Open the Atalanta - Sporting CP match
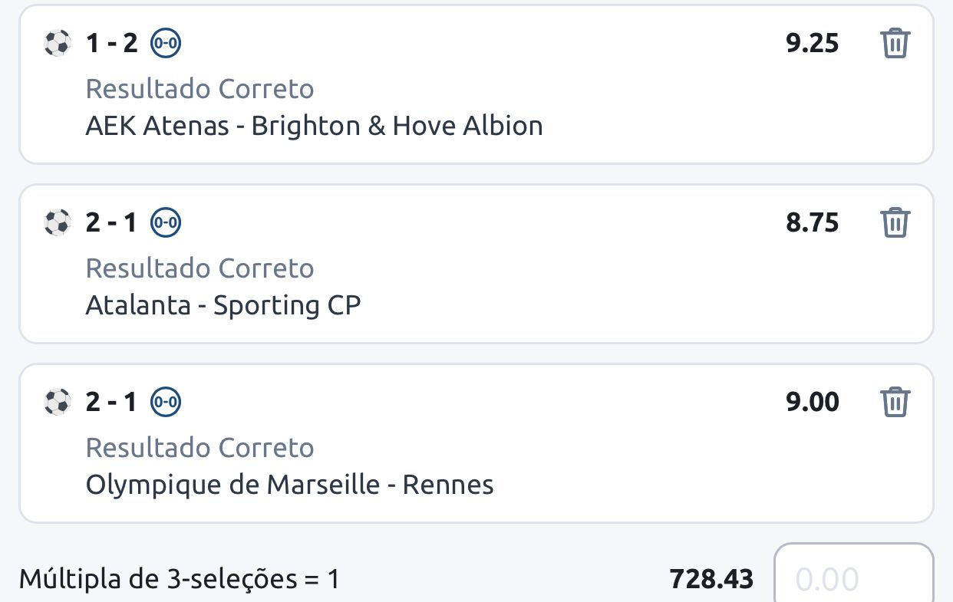The image size is (953, 602). tap(223, 305)
